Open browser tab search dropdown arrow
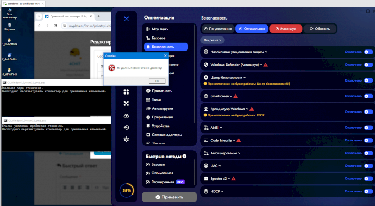375x206 pixels. coord(39,16)
